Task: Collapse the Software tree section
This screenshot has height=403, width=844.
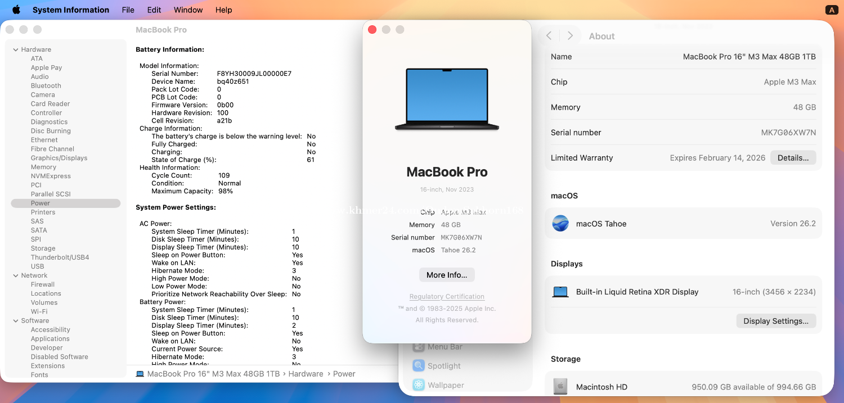Action: click(16, 320)
